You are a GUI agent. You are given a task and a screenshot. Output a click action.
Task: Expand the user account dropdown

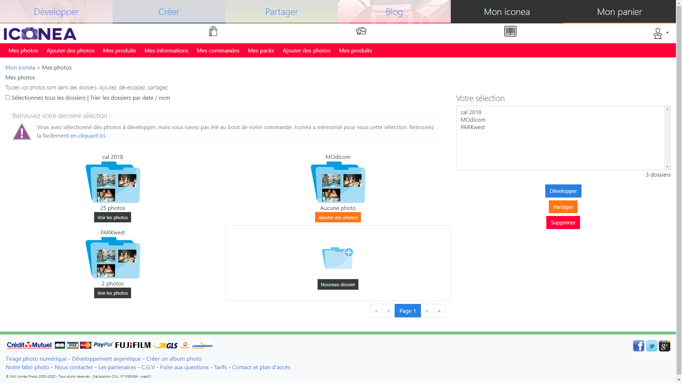click(x=661, y=33)
